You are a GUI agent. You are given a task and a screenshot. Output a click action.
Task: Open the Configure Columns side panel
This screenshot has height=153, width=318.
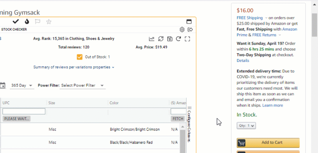click(x=189, y=124)
